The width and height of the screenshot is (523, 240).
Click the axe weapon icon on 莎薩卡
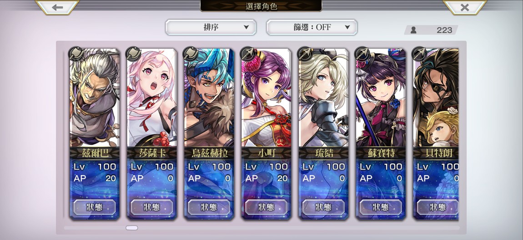133,54
